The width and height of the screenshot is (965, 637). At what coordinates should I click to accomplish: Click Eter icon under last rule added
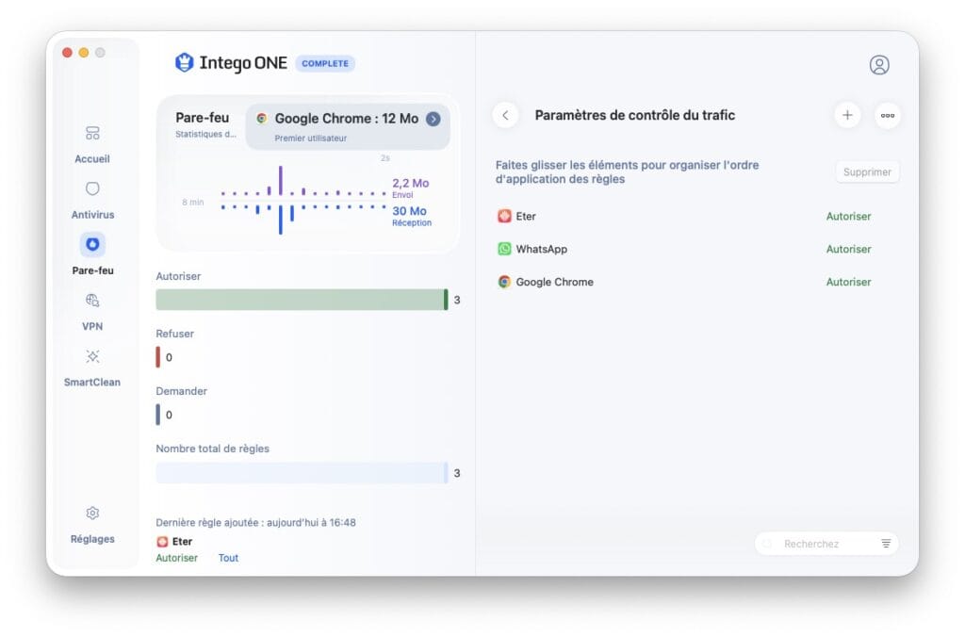pos(162,542)
